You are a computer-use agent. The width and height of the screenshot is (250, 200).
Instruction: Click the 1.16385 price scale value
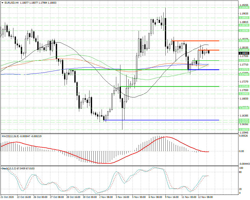(x=244, y=116)
